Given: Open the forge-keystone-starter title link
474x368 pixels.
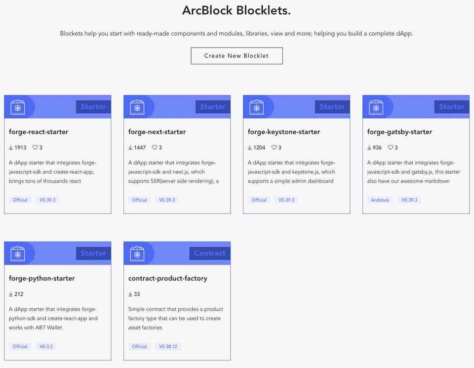Looking at the screenshot, I should 284,132.
